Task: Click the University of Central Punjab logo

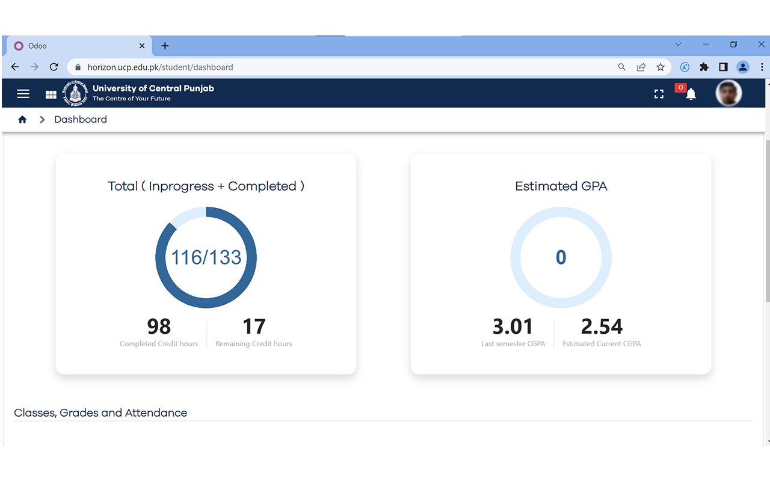Action: (x=75, y=93)
